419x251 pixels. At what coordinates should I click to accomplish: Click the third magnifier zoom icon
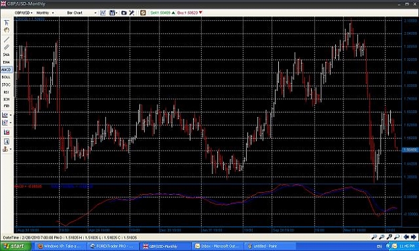tap(390, 237)
